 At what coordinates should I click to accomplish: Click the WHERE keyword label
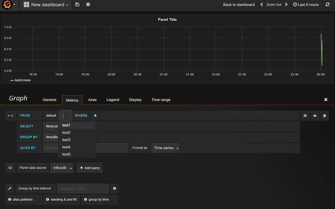[81, 116]
